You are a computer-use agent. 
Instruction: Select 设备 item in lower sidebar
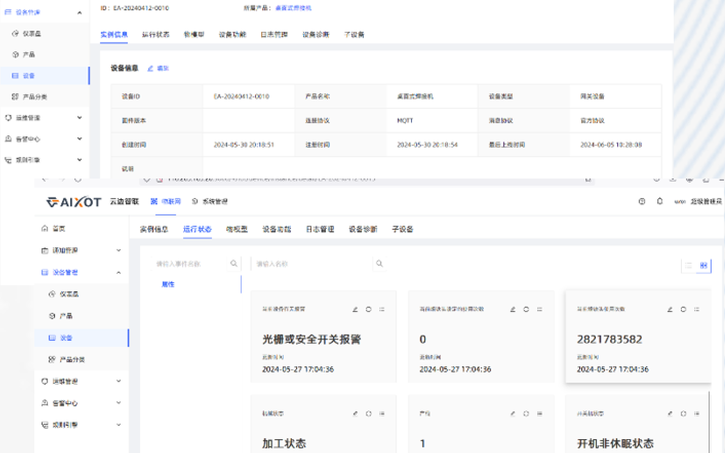coord(81,338)
